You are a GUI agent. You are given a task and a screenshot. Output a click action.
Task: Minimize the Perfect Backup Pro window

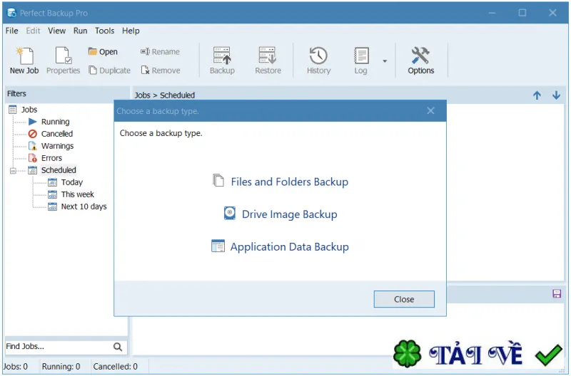coord(492,13)
